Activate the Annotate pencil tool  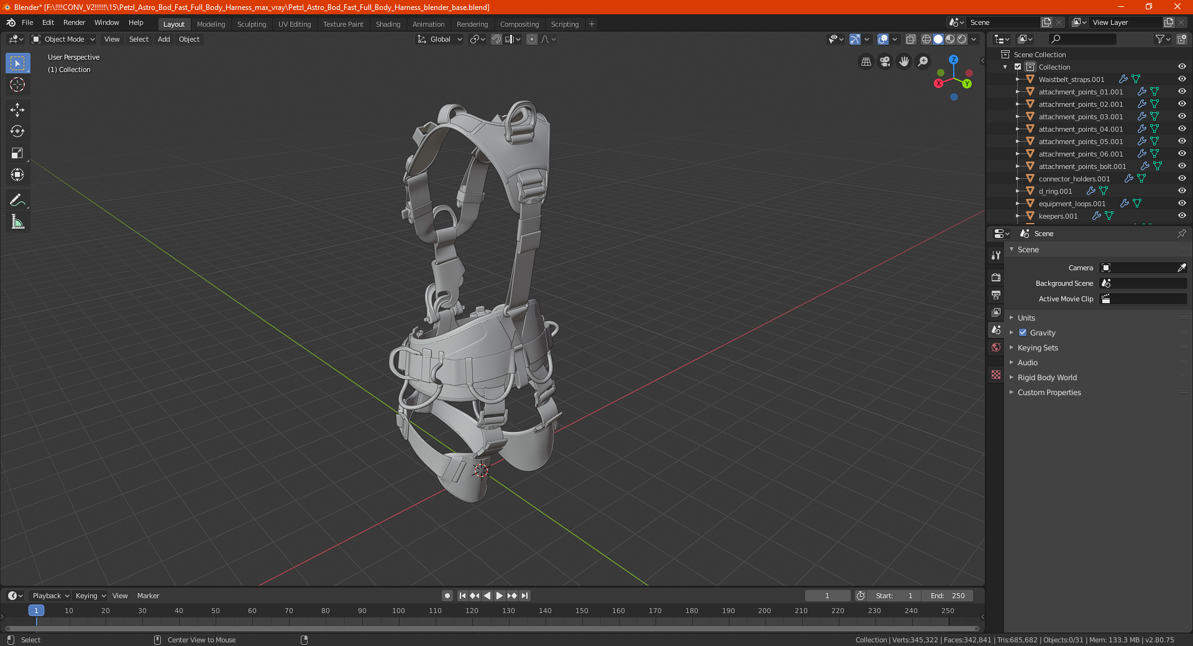click(x=17, y=200)
